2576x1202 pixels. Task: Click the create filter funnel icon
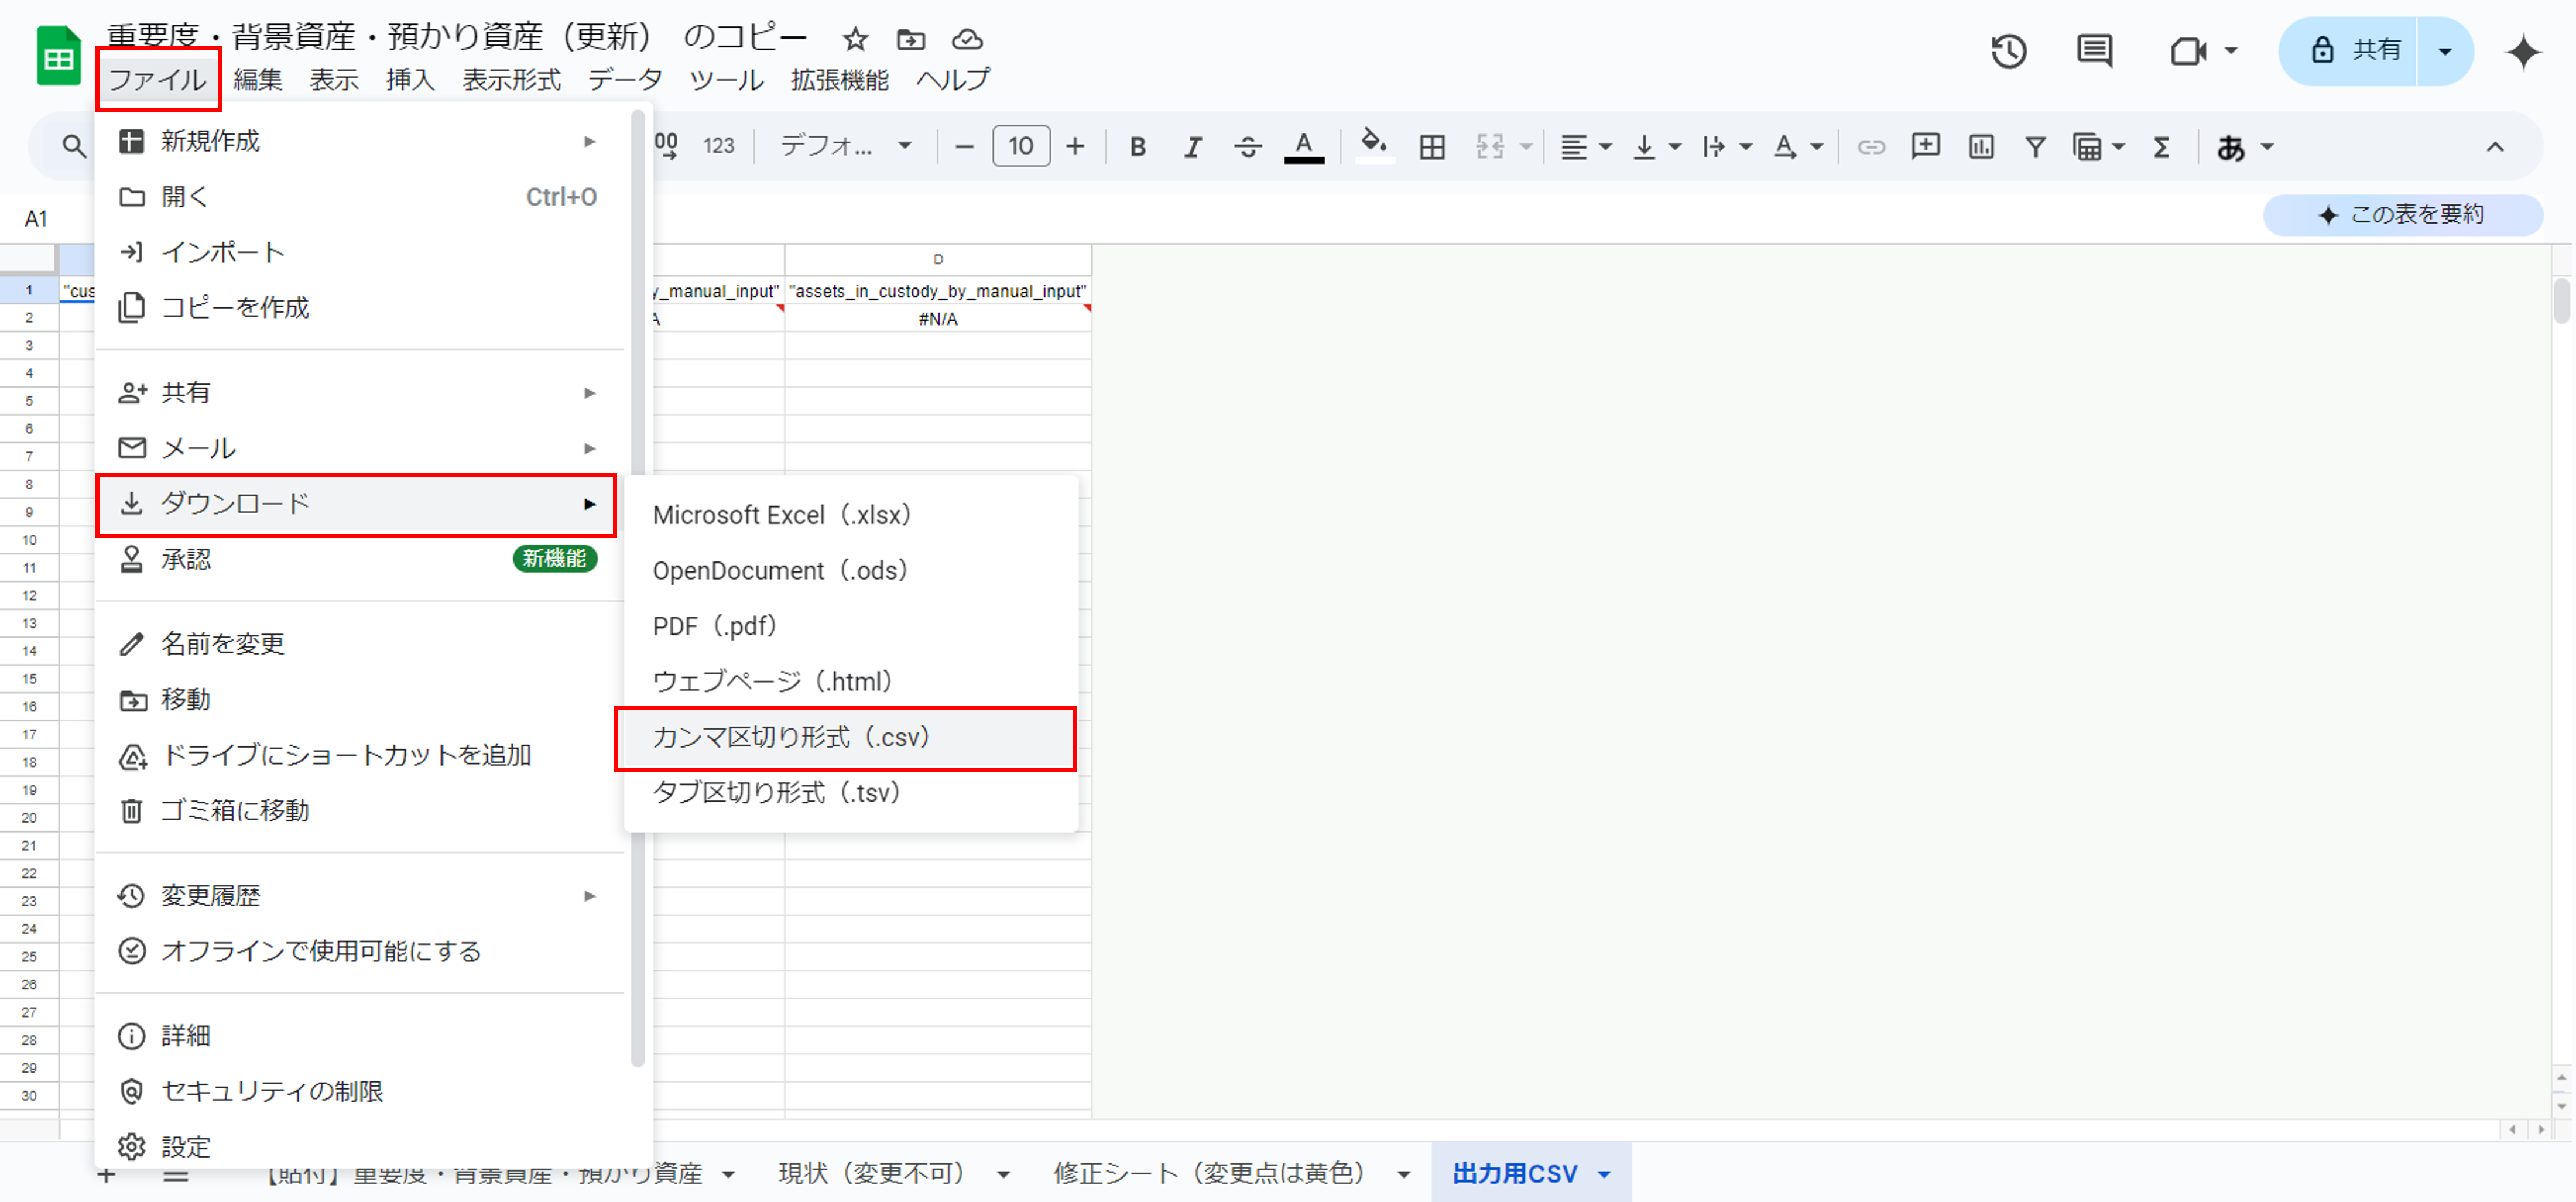2034,147
